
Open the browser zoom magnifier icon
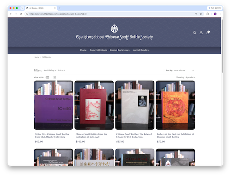pos(196,14)
